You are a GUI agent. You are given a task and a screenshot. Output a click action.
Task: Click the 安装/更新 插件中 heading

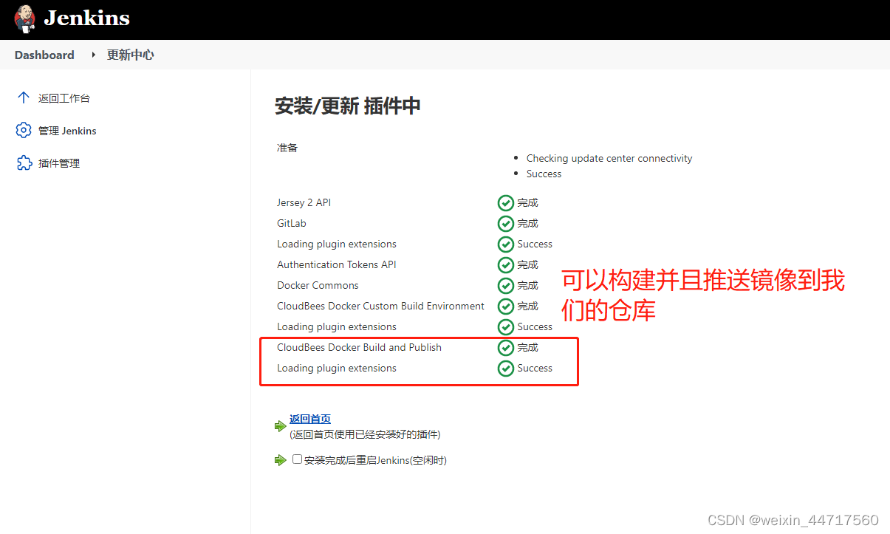click(x=348, y=106)
